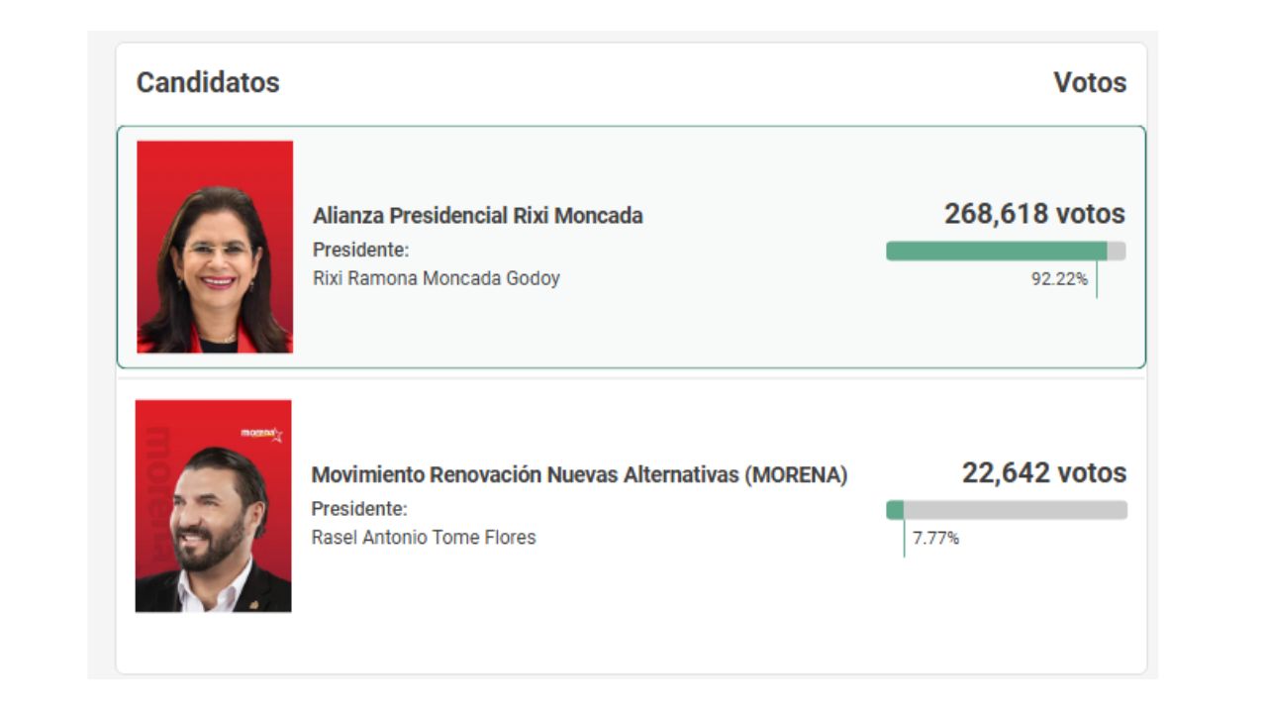This screenshot has height=713, width=1267.
Task: Click the Presidente label under Alianza Presidencial
Action: [x=360, y=250]
